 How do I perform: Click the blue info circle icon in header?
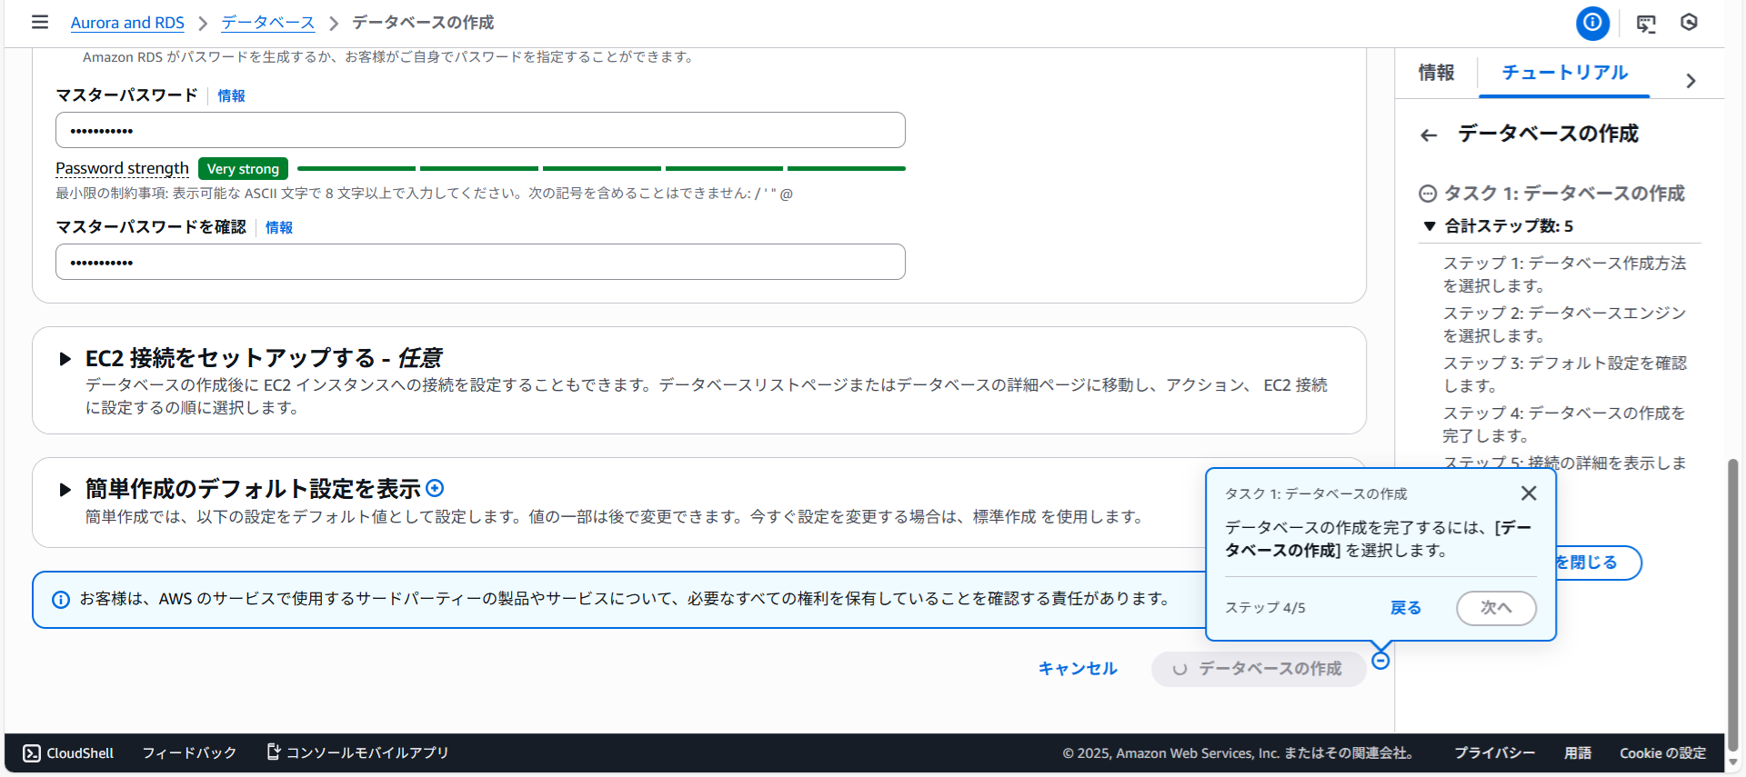[1592, 23]
